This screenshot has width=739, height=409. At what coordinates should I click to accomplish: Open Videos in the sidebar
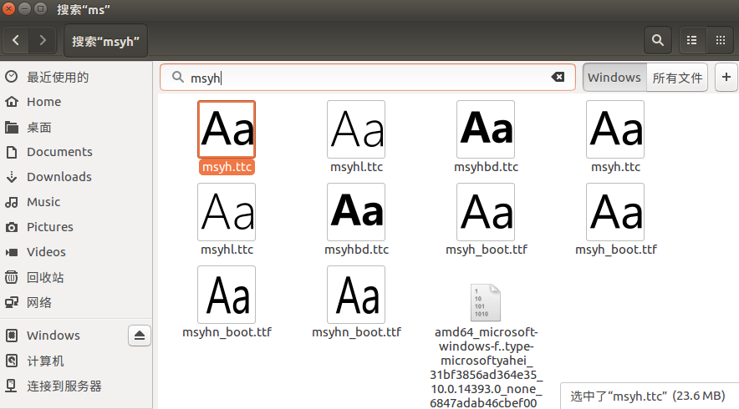(76, 252)
